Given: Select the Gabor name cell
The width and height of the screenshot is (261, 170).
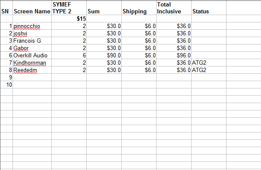Looking at the screenshot, I should (32, 48).
